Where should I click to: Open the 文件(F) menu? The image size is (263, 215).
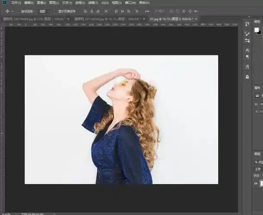16,3
